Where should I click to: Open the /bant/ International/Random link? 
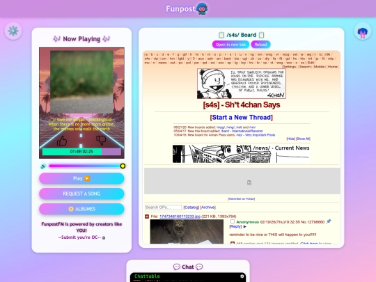pos(242,131)
